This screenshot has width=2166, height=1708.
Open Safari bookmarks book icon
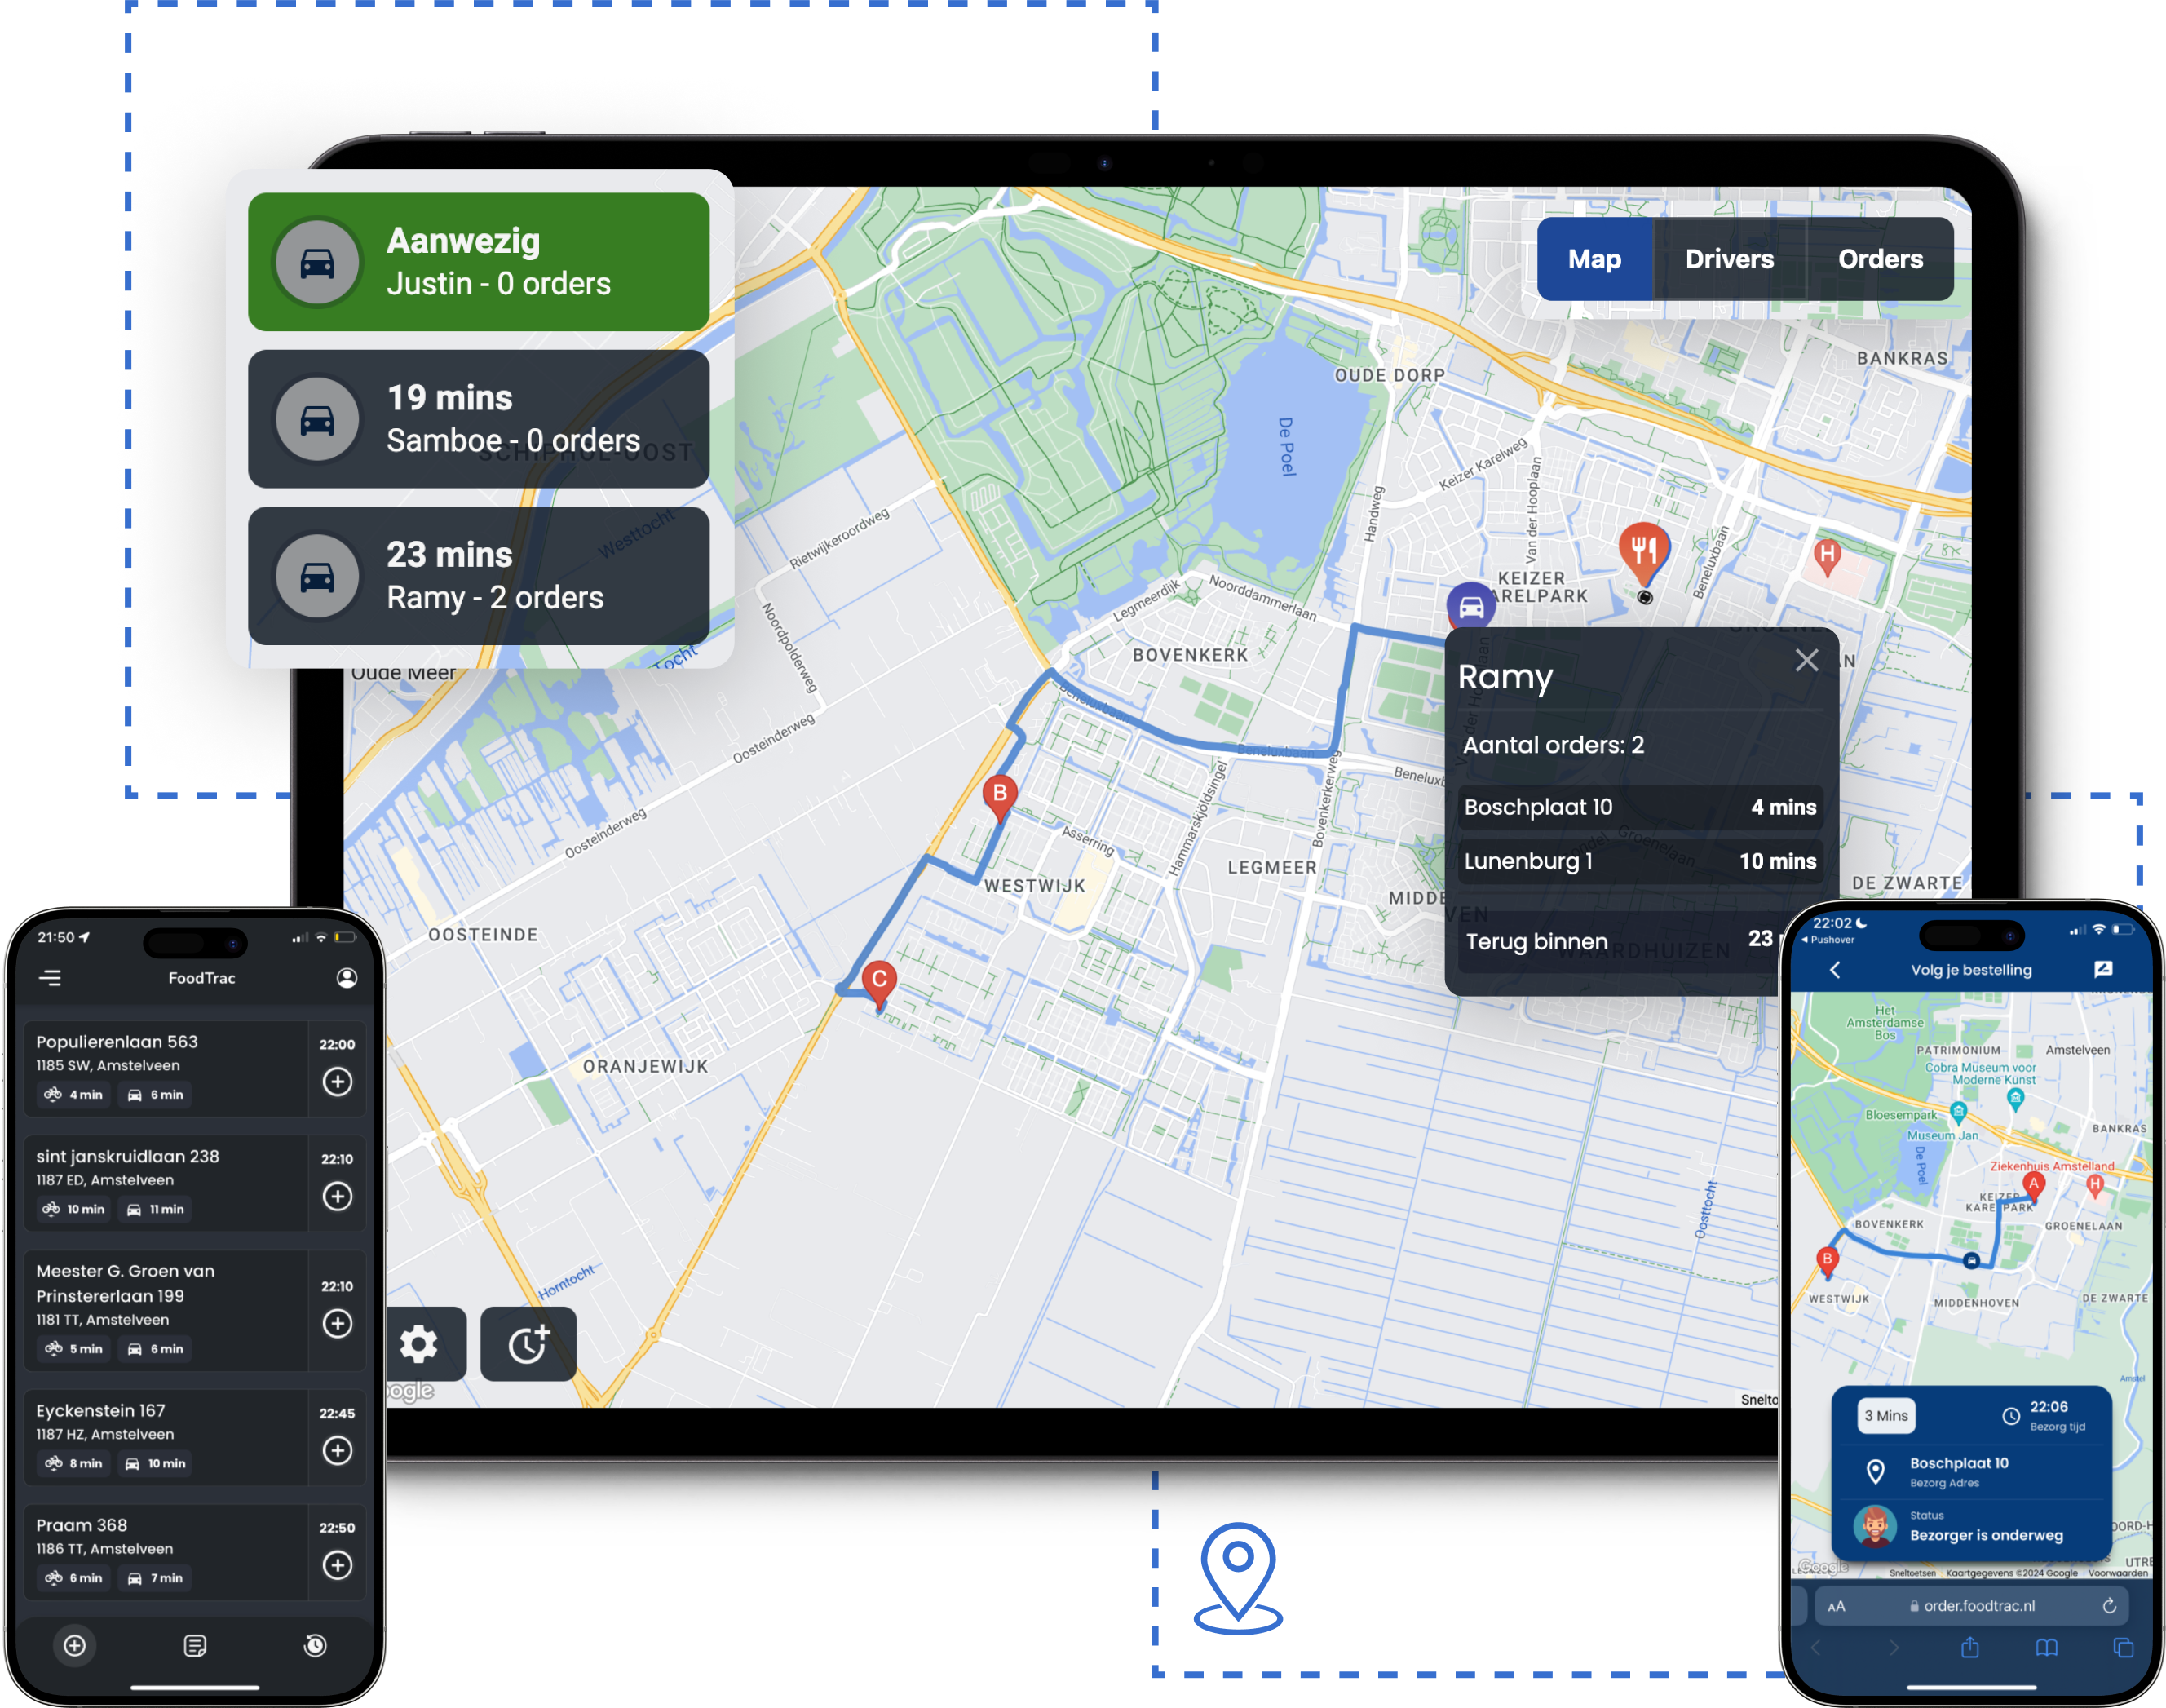point(2047,1648)
